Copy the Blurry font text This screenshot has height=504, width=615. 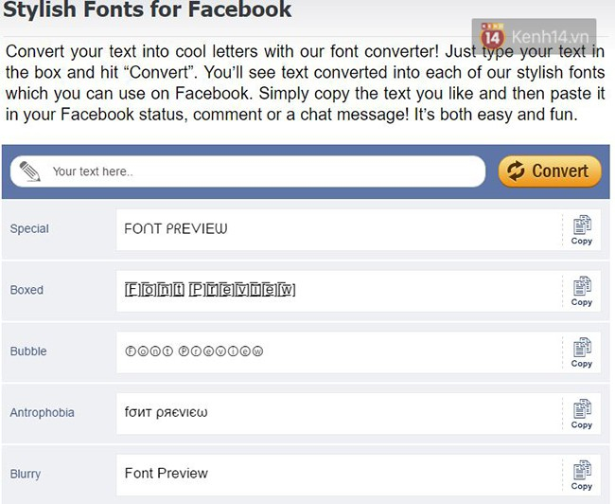581,474
